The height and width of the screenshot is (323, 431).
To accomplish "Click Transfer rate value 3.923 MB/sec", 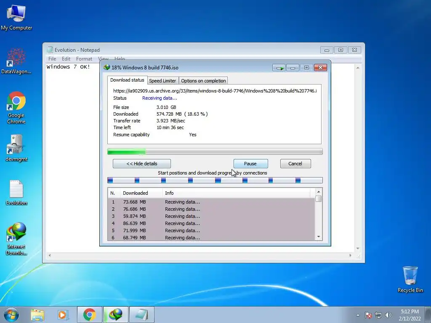I will pos(171,121).
